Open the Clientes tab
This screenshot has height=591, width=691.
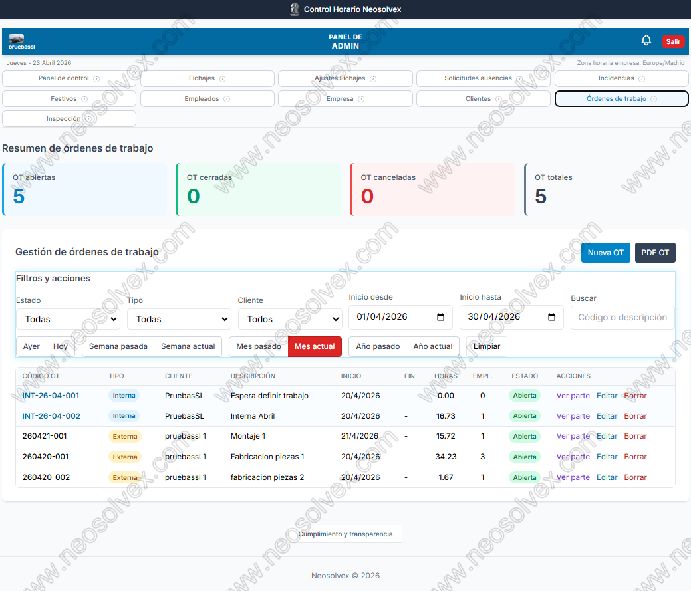coord(484,98)
